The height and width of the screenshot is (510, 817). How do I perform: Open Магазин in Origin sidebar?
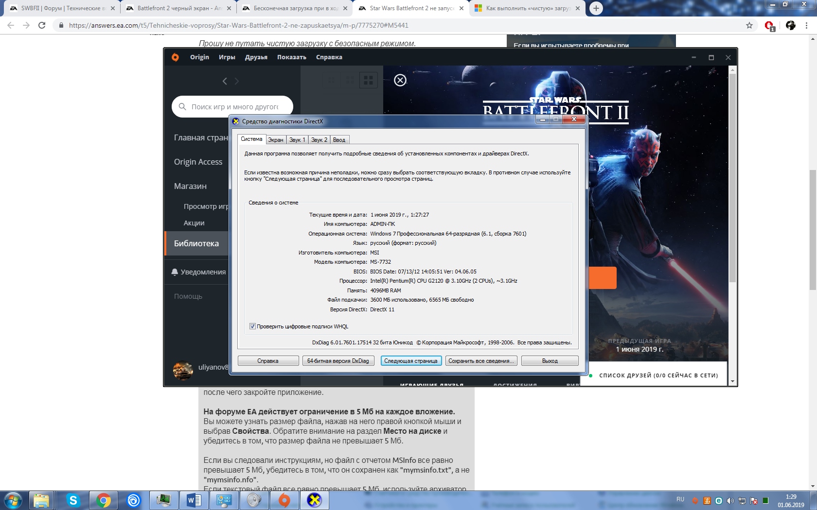tap(190, 186)
